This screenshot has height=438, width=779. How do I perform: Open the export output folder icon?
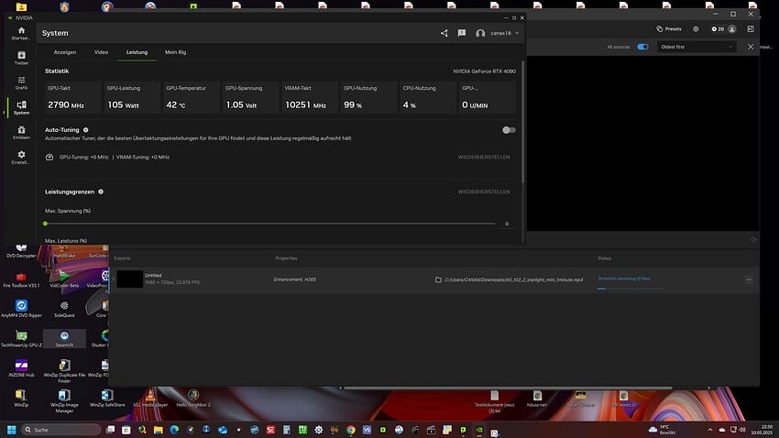(x=438, y=279)
